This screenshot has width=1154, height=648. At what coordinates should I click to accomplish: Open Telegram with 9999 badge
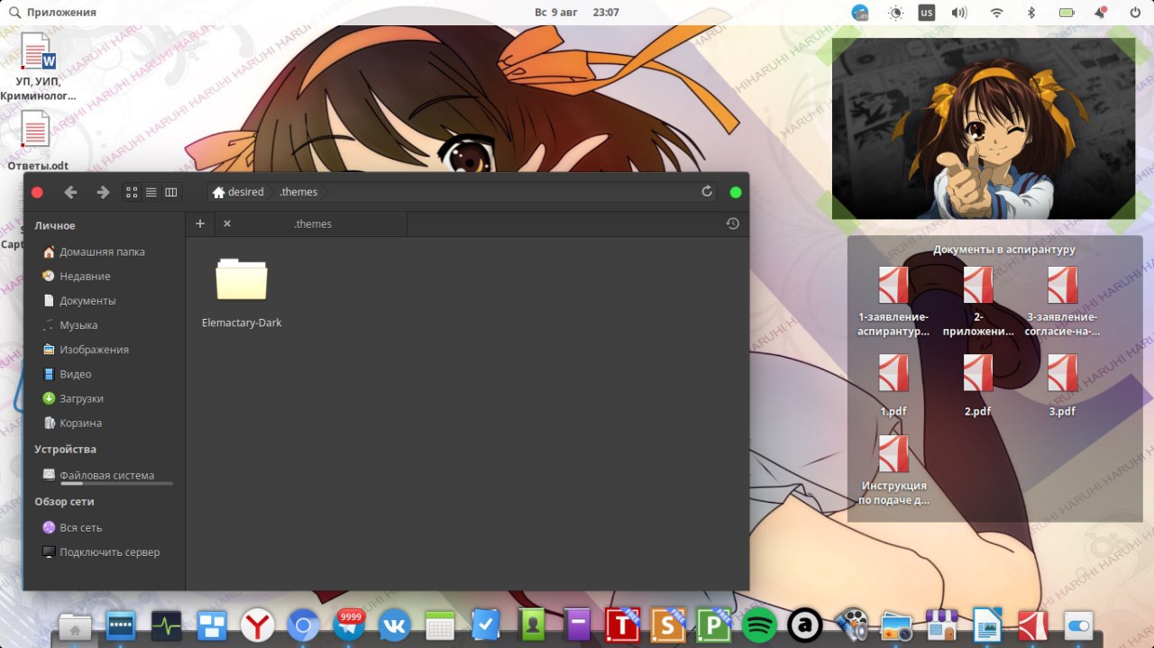[350, 624]
